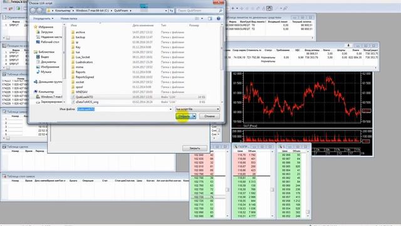
Task: Select Домашняя группа in navigation pane
Action: click(50, 82)
